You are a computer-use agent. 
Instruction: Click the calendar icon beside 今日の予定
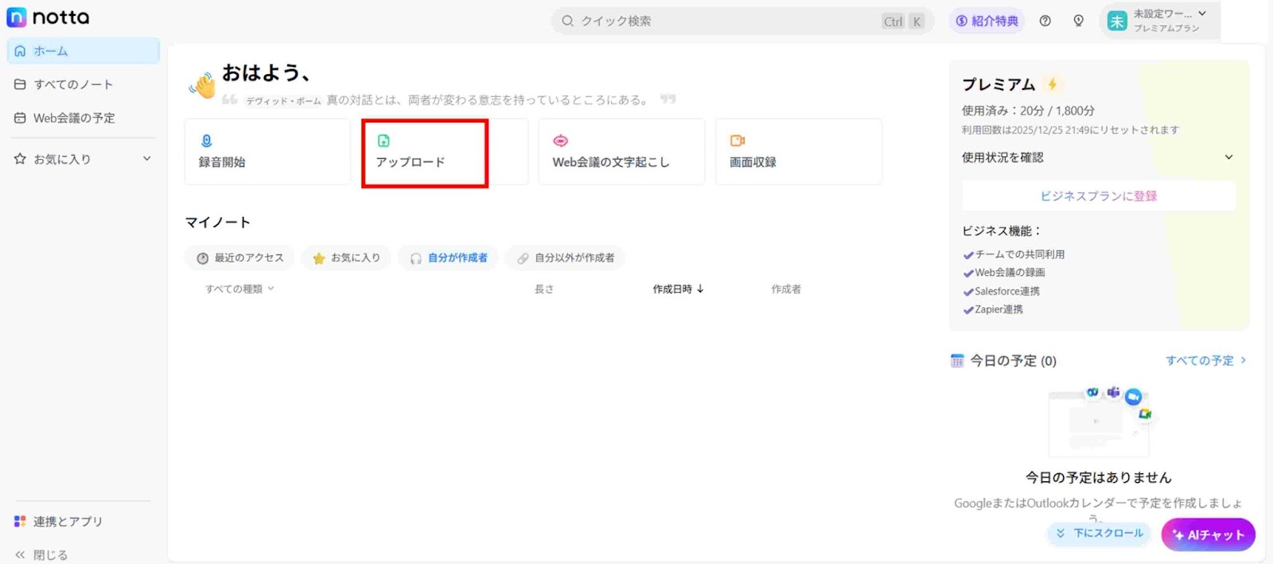pos(957,360)
